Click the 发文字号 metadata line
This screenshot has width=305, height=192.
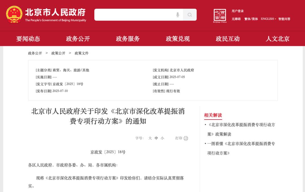(x=59, y=84)
